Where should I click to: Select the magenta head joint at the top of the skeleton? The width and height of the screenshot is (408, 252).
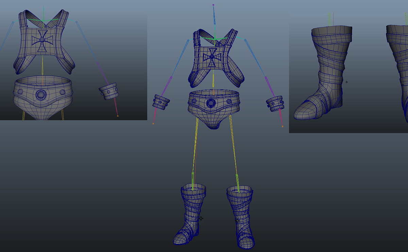(213, 5)
